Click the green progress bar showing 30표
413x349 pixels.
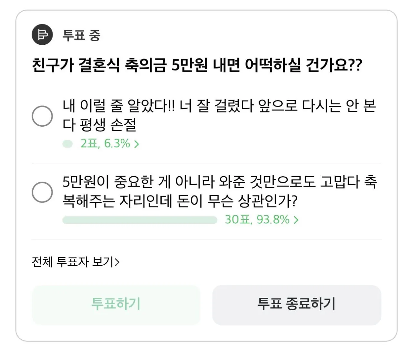pyautogui.click(x=139, y=220)
